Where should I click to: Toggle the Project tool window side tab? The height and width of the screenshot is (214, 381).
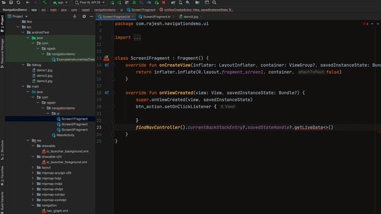[2, 24]
